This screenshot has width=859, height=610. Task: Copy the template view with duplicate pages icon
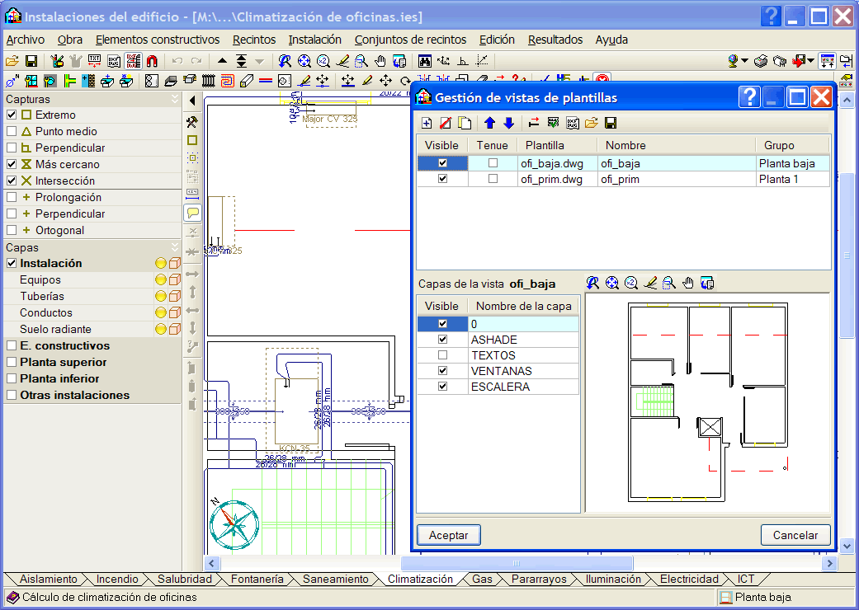tap(465, 123)
